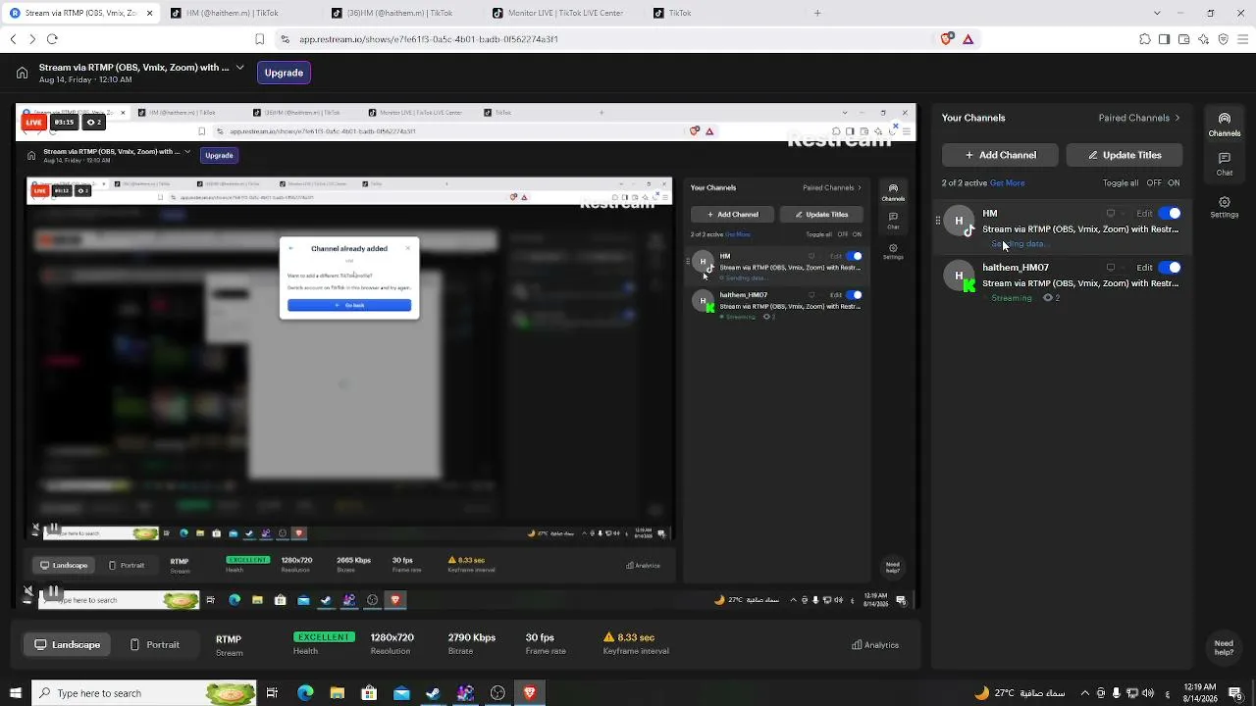1256x706 pixels.
Task: Open a new browser tab
Action: (x=817, y=13)
